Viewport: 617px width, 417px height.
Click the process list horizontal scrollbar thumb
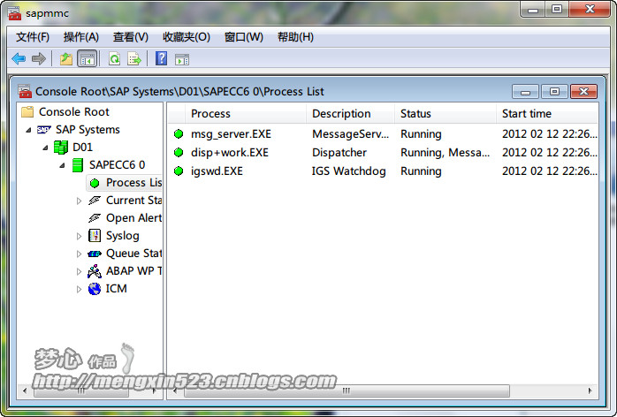[347, 390]
